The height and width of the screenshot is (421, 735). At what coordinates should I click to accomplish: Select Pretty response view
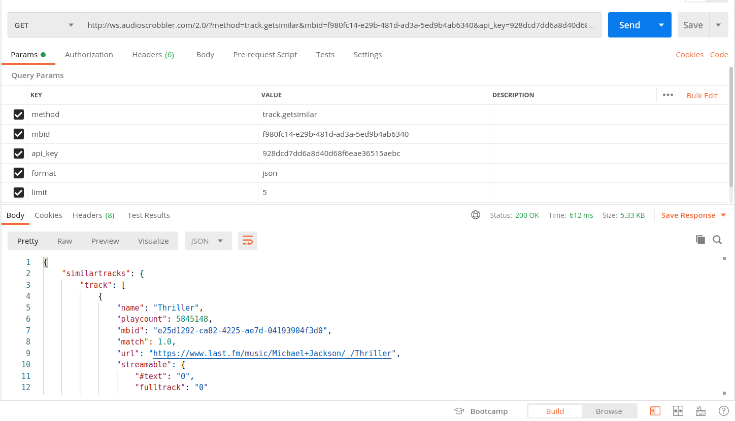click(28, 241)
